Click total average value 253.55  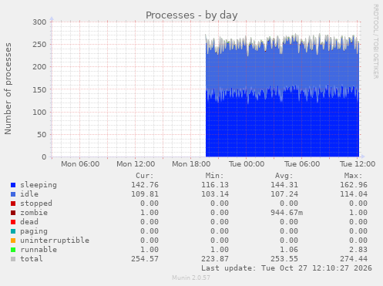tap(284, 259)
